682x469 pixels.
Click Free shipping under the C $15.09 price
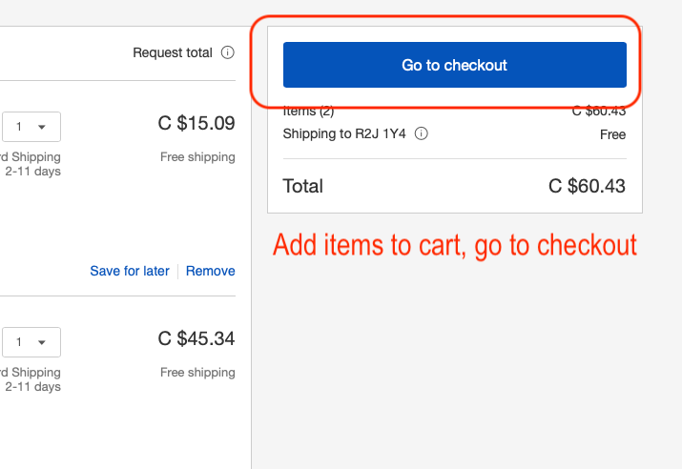197,157
